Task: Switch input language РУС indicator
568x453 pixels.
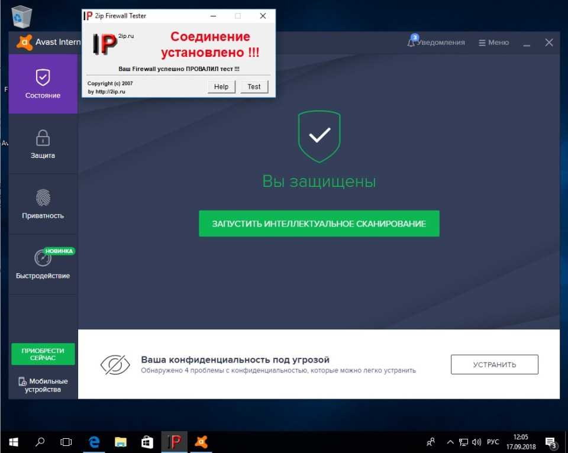Action: (x=492, y=442)
